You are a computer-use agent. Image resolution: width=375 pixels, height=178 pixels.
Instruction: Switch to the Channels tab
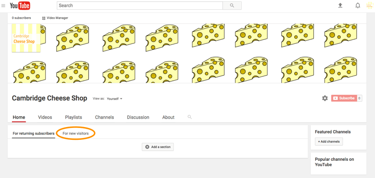105,117
